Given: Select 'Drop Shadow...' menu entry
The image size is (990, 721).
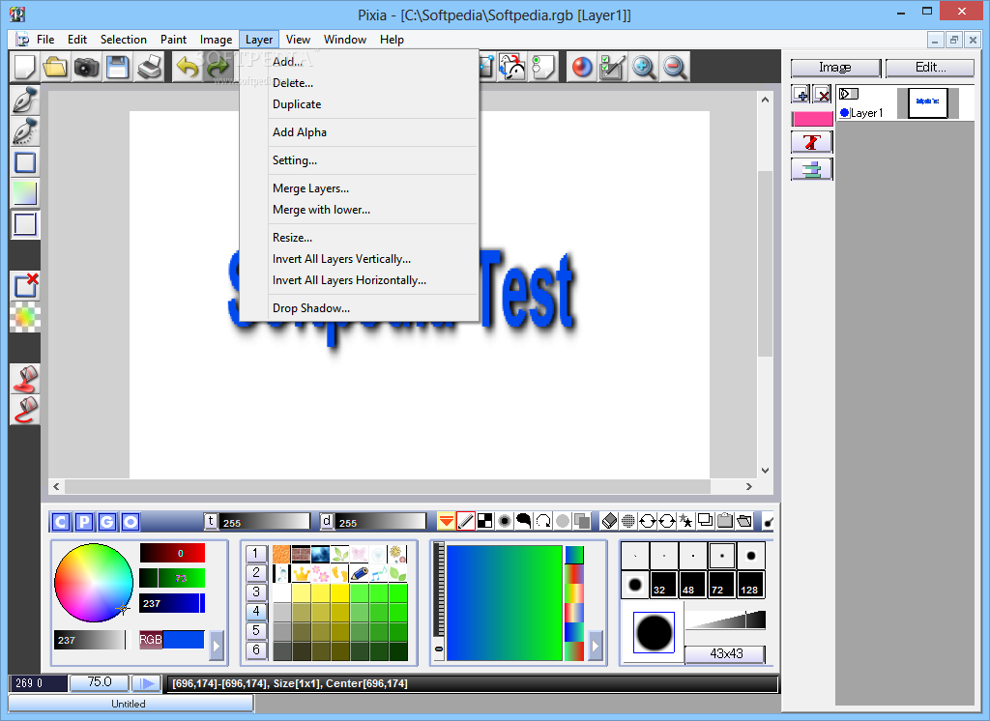Looking at the screenshot, I should click(x=311, y=308).
